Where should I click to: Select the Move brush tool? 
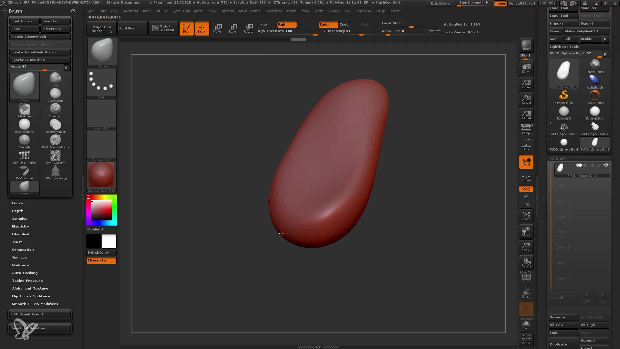pyautogui.click(x=24, y=84)
